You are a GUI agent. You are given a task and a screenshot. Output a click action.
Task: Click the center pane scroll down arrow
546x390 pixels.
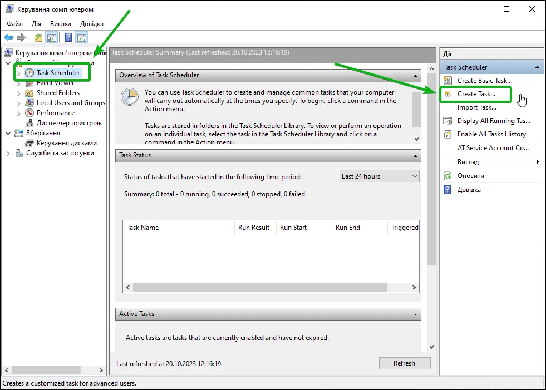pos(432,347)
